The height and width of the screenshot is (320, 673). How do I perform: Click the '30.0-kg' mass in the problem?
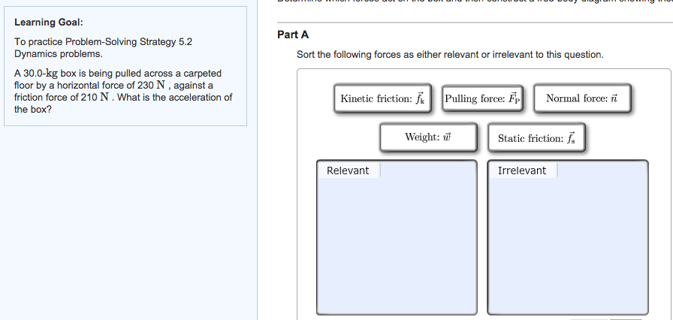point(36,74)
